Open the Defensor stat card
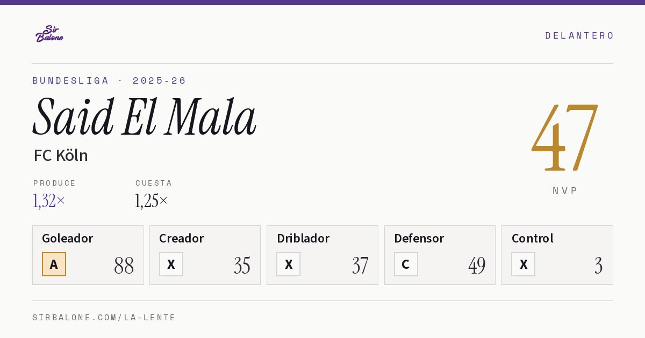645x338 pixels. (x=440, y=255)
